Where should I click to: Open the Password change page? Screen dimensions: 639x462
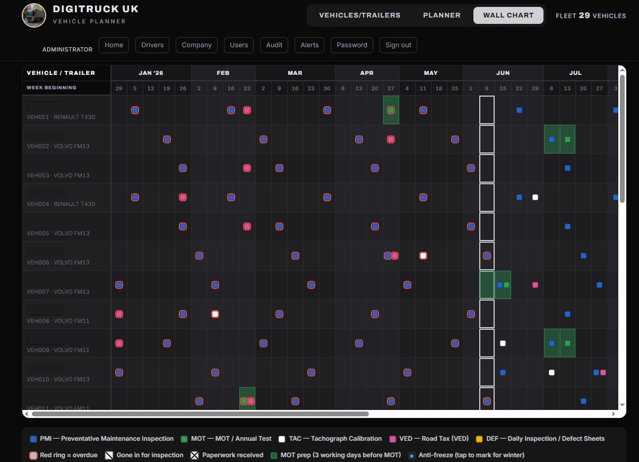click(x=352, y=45)
